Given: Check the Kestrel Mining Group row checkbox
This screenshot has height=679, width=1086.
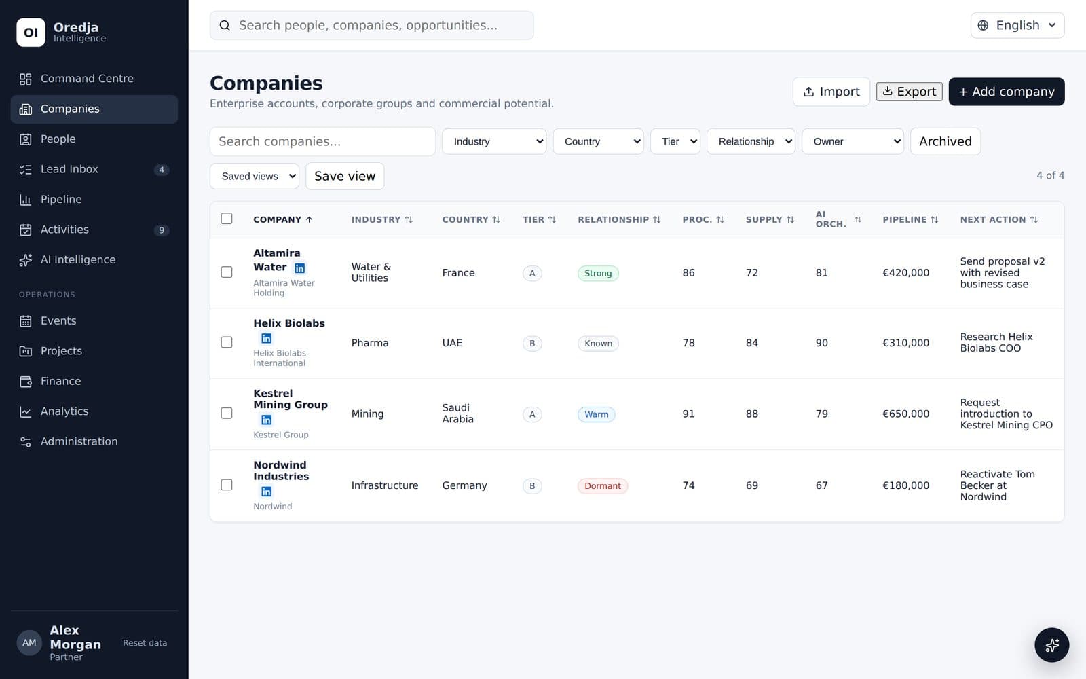Looking at the screenshot, I should [x=227, y=413].
